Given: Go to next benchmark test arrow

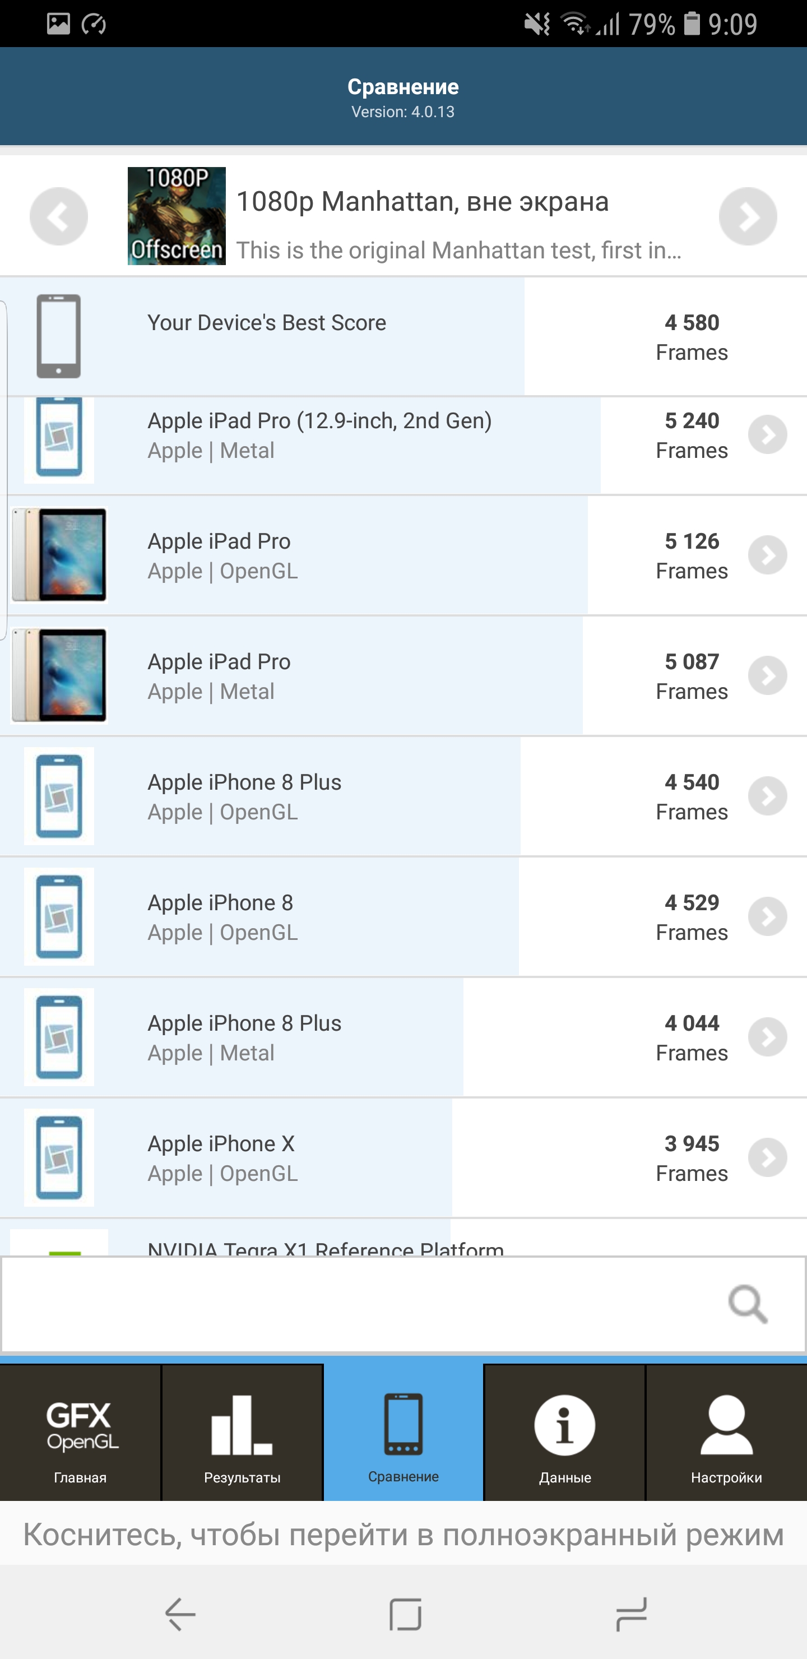Looking at the screenshot, I should click(x=747, y=216).
